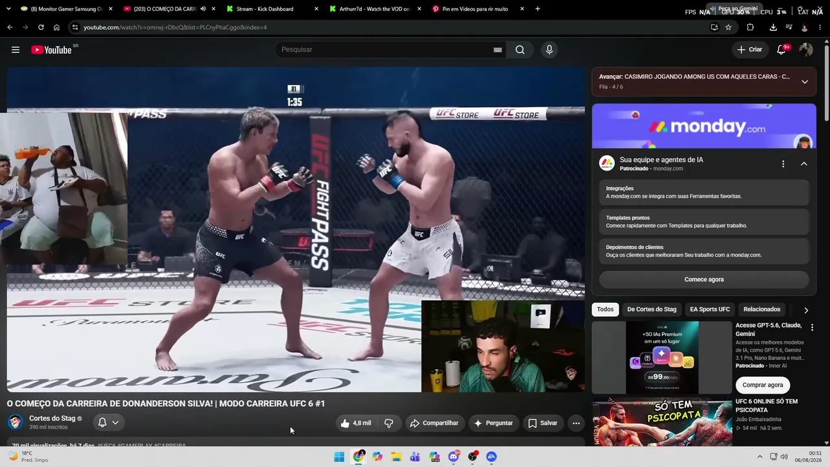Open the Windows Start menu

click(339, 457)
